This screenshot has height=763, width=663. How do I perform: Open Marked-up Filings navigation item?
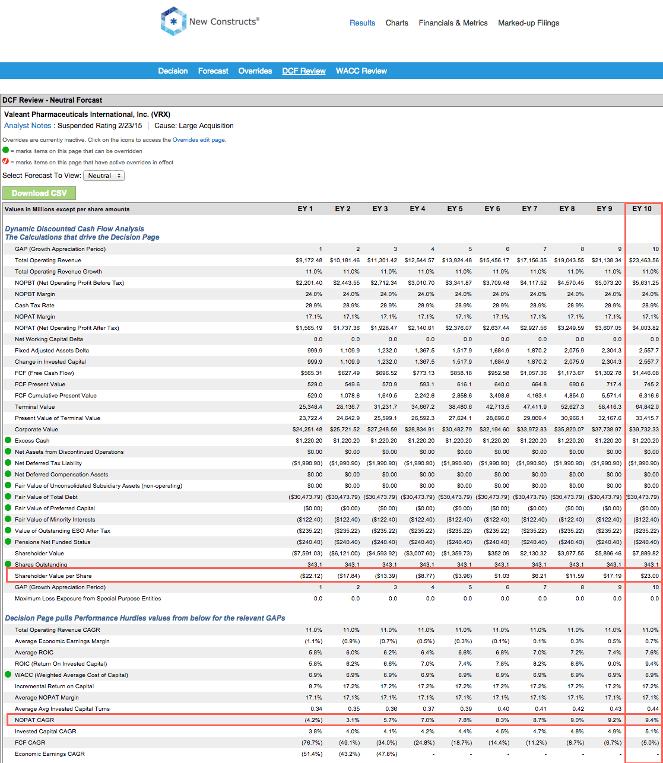[x=528, y=23]
